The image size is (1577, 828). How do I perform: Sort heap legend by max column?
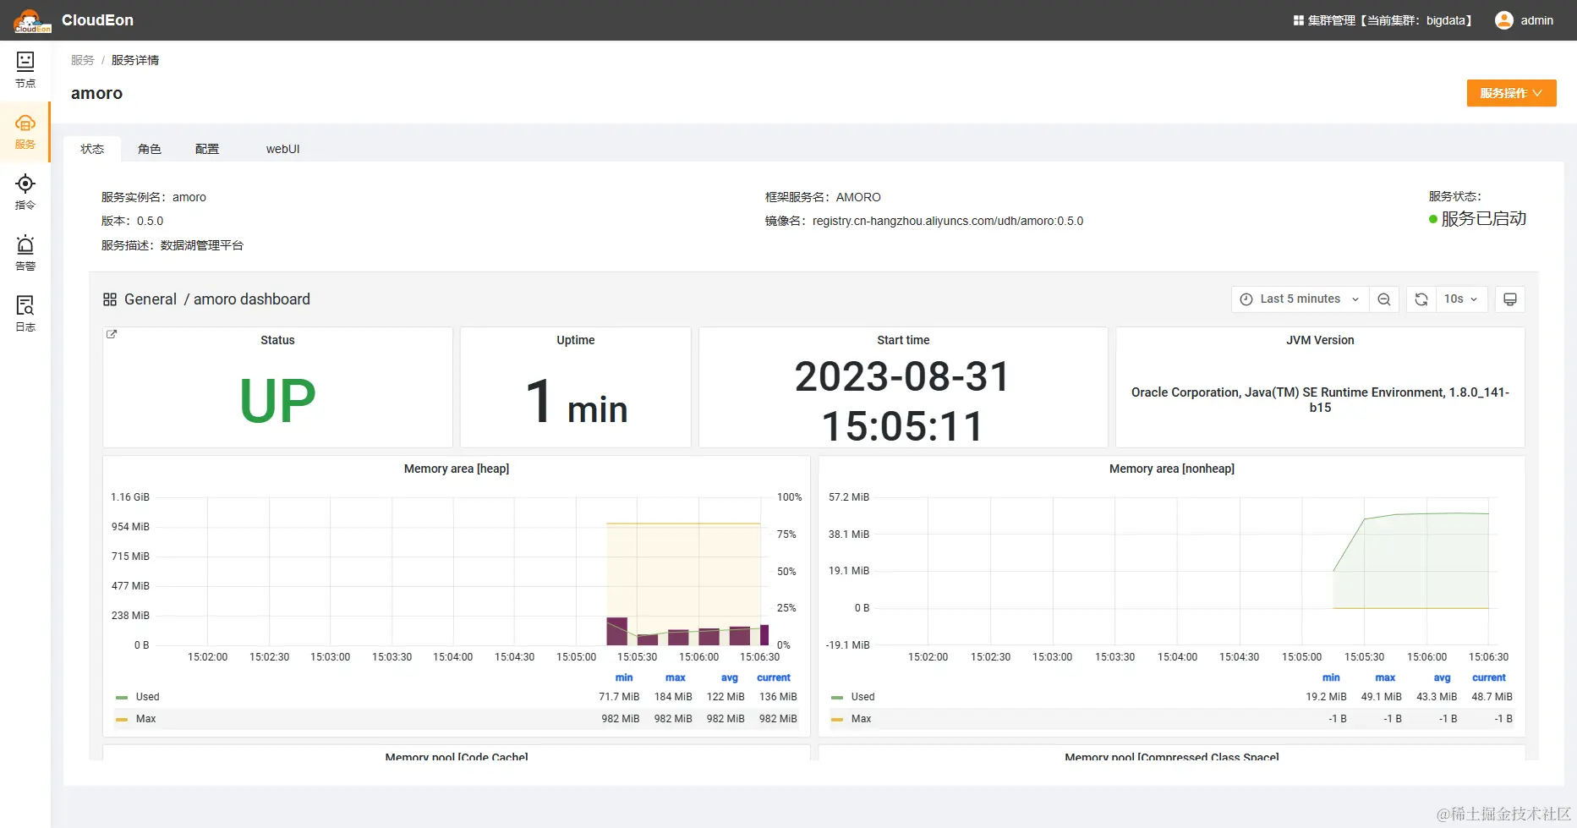[676, 677]
